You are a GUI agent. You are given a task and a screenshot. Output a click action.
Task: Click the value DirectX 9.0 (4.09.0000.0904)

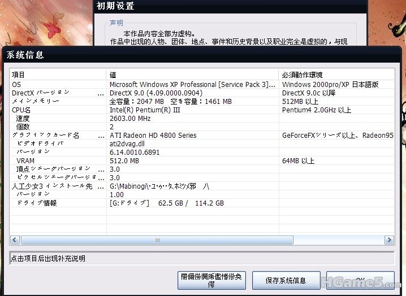pyautogui.click(x=156, y=93)
